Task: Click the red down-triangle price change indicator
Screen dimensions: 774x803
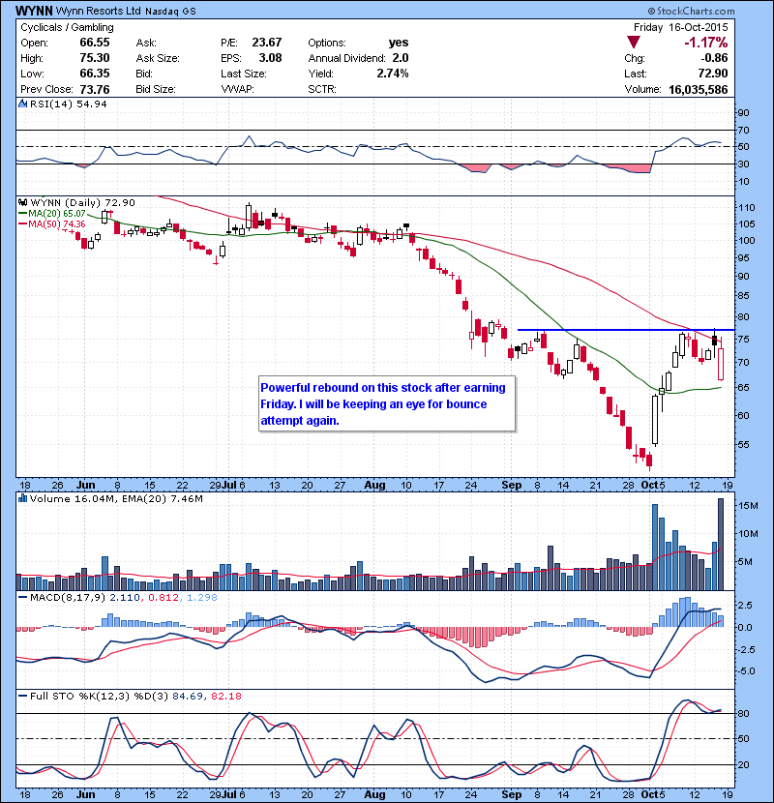Action: (x=634, y=43)
